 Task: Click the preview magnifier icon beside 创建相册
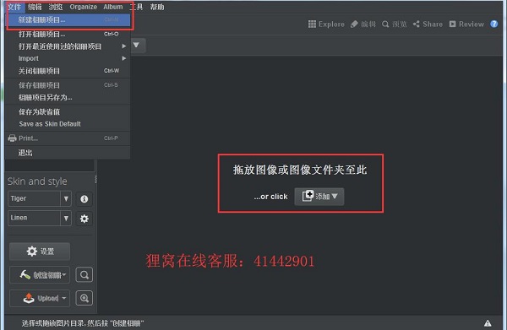click(x=84, y=275)
